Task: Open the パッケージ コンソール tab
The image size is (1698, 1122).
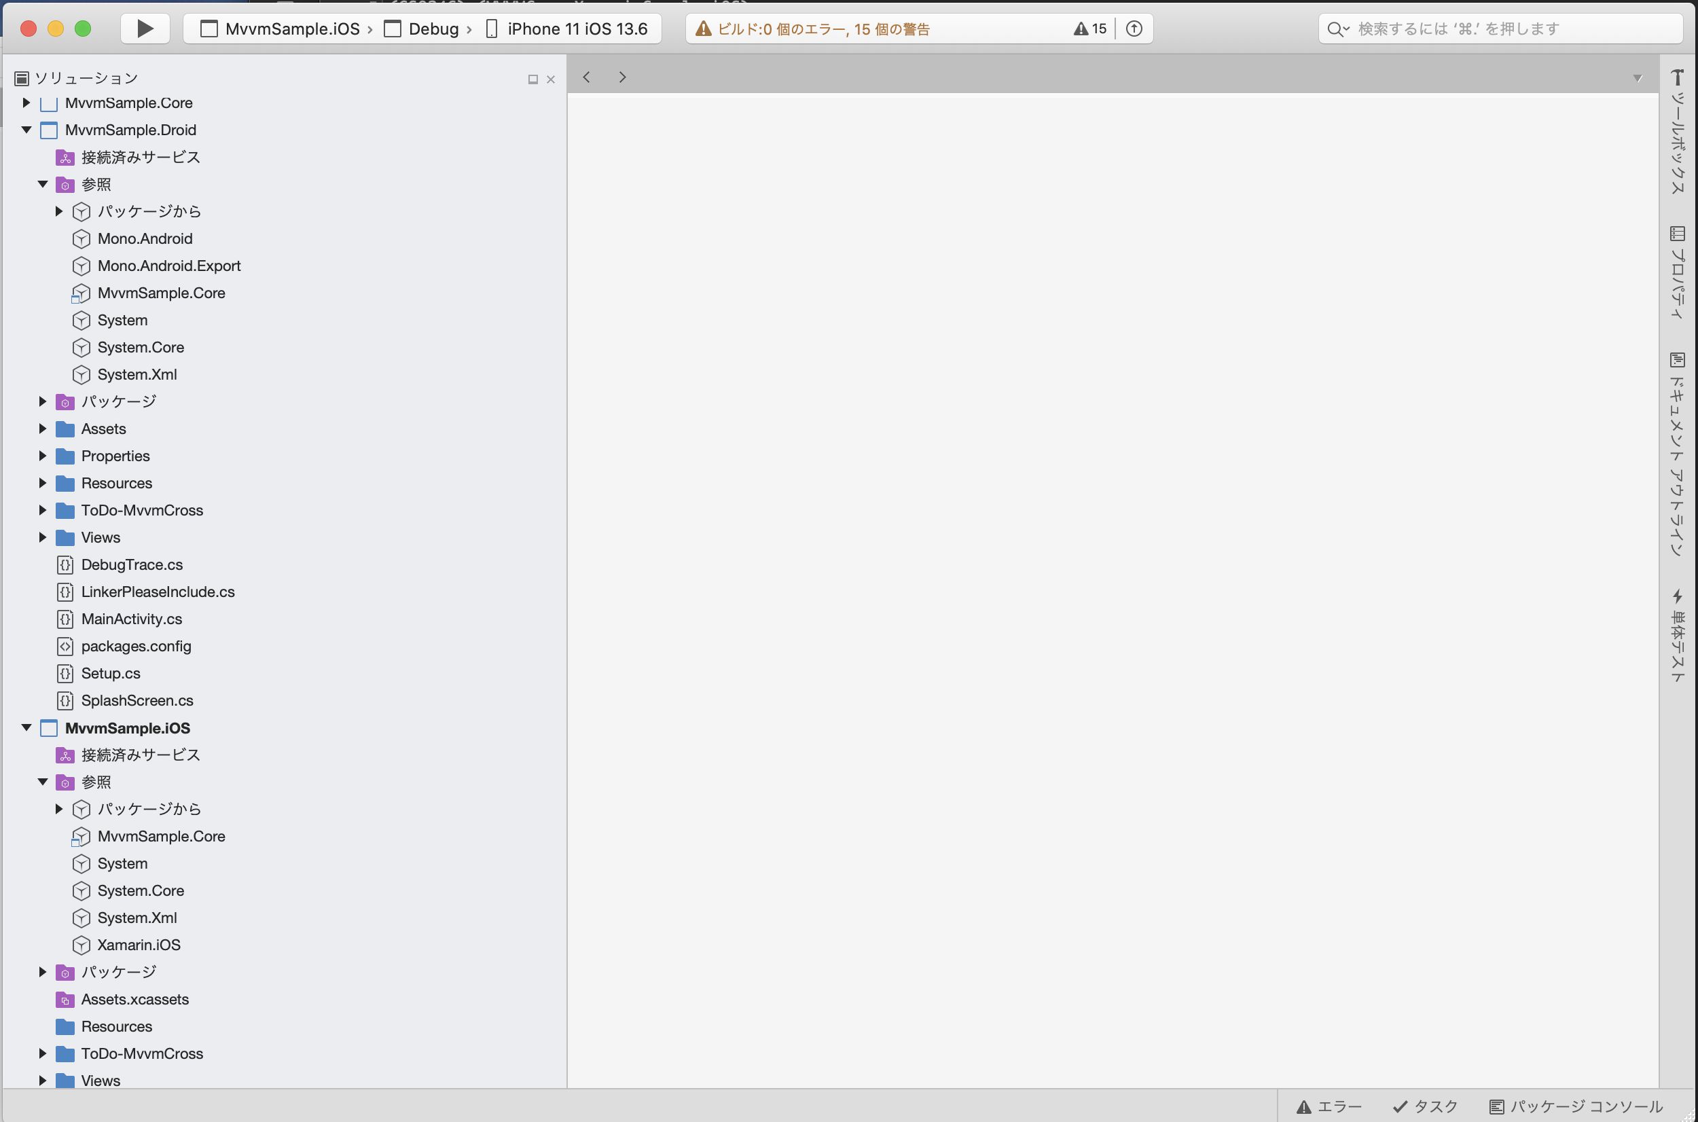Action: click(x=1576, y=1106)
